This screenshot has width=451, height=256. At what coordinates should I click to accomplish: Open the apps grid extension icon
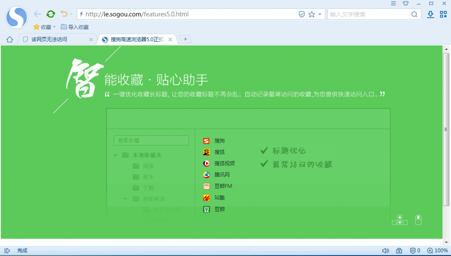point(443,14)
